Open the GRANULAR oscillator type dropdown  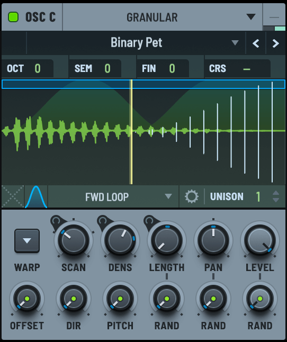pos(163,17)
